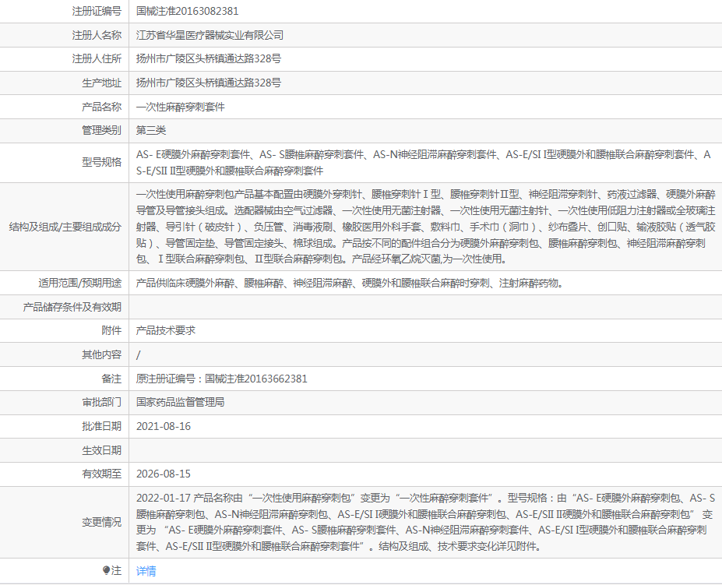Click the 结构及组成 composition description paragraph
722x585 pixels.
[426, 227]
